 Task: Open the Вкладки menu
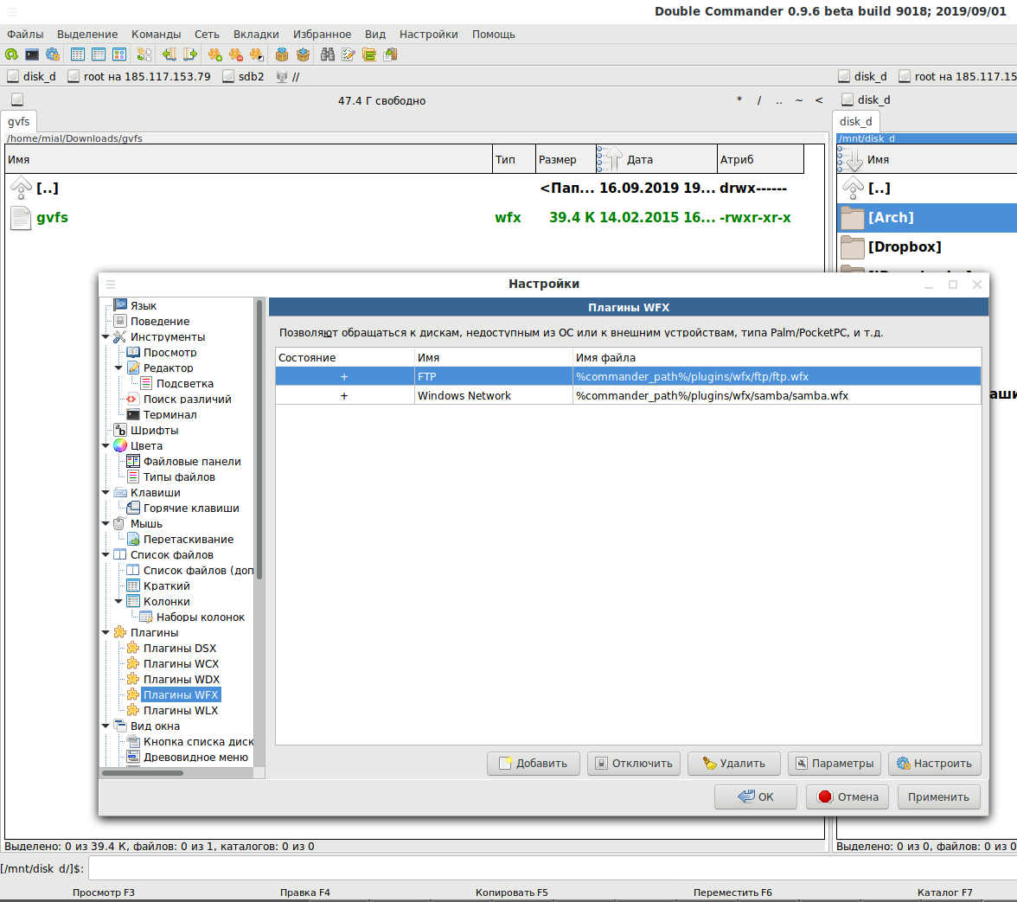click(x=256, y=35)
